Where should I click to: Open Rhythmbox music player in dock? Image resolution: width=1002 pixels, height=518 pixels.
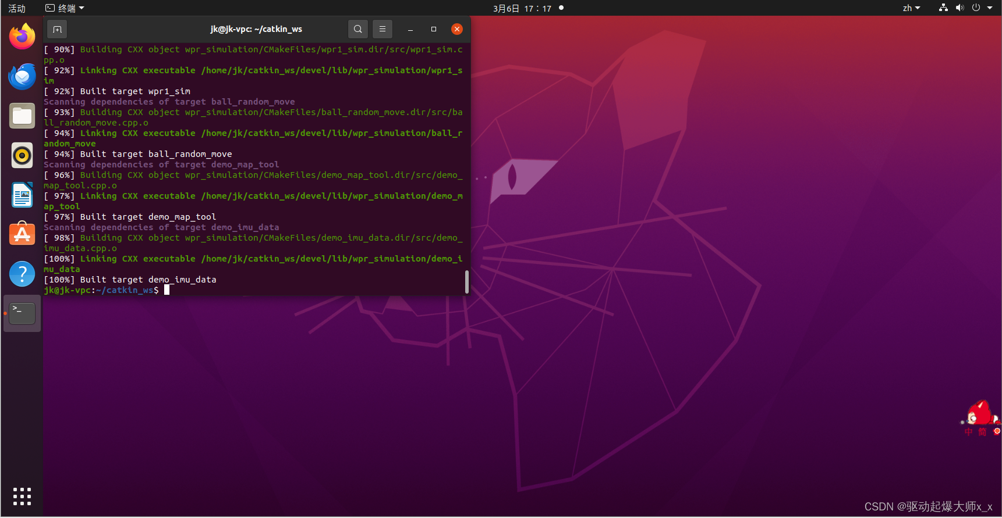(22, 155)
